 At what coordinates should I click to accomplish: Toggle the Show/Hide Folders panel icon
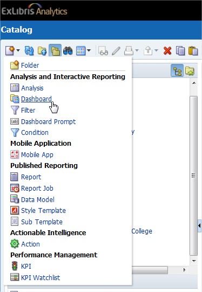click(55, 50)
